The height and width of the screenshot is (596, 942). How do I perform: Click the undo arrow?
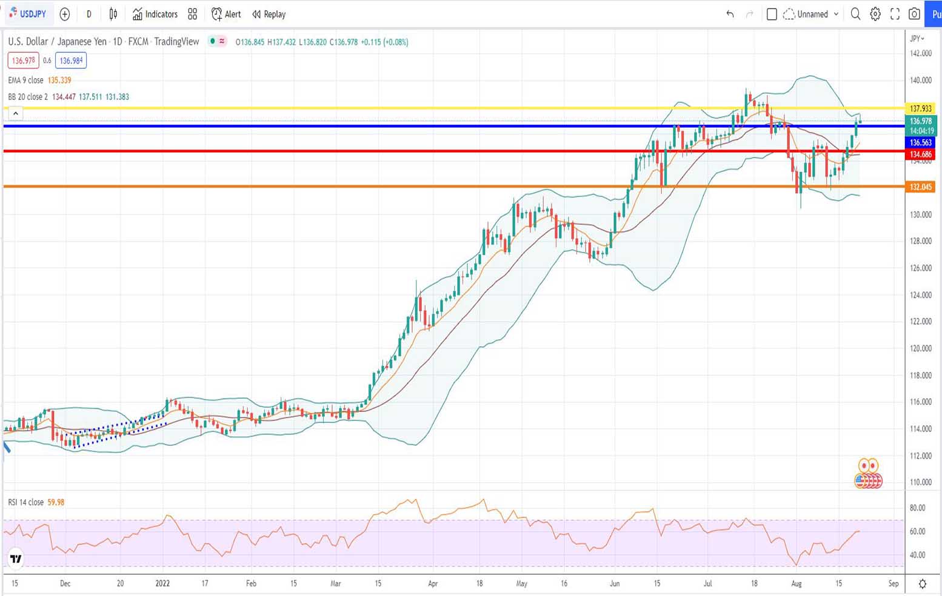click(x=730, y=14)
